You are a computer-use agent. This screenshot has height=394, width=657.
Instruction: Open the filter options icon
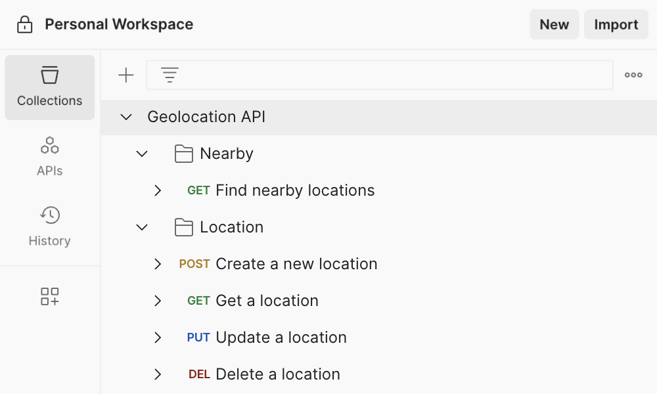[170, 74]
